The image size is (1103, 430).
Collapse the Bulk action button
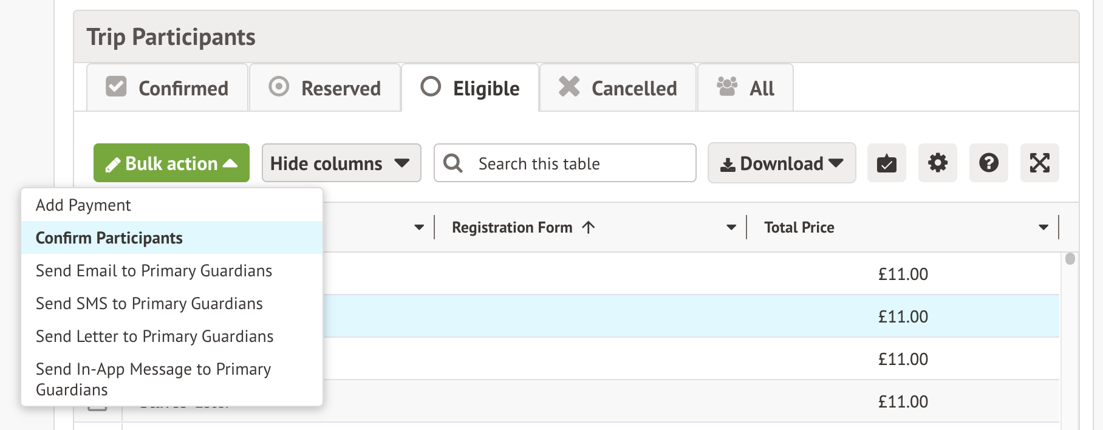(x=171, y=163)
